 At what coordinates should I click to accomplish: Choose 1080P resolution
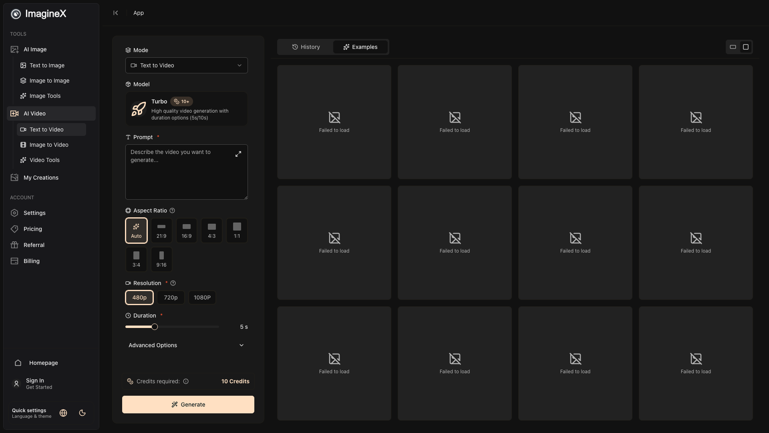pyautogui.click(x=202, y=297)
